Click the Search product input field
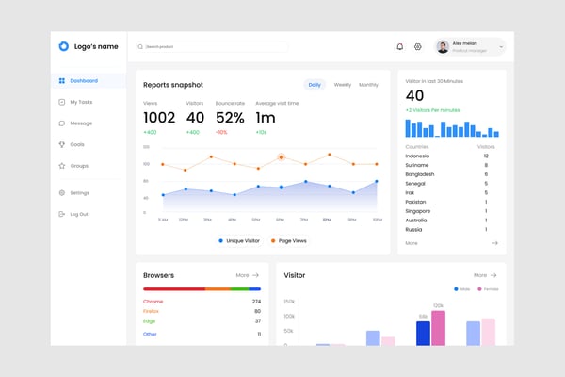Viewport: 565px width, 377px height. (212, 46)
